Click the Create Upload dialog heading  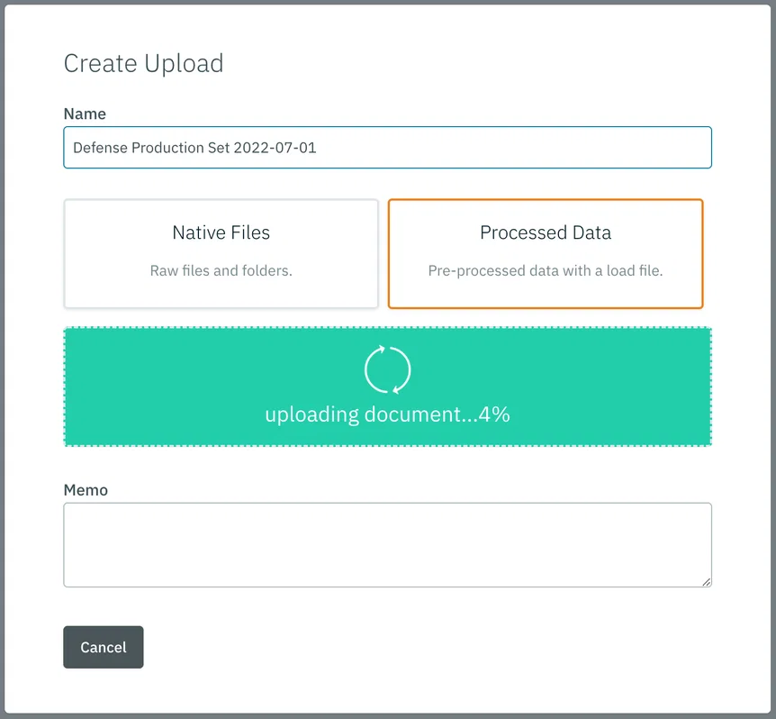point(143,64)
